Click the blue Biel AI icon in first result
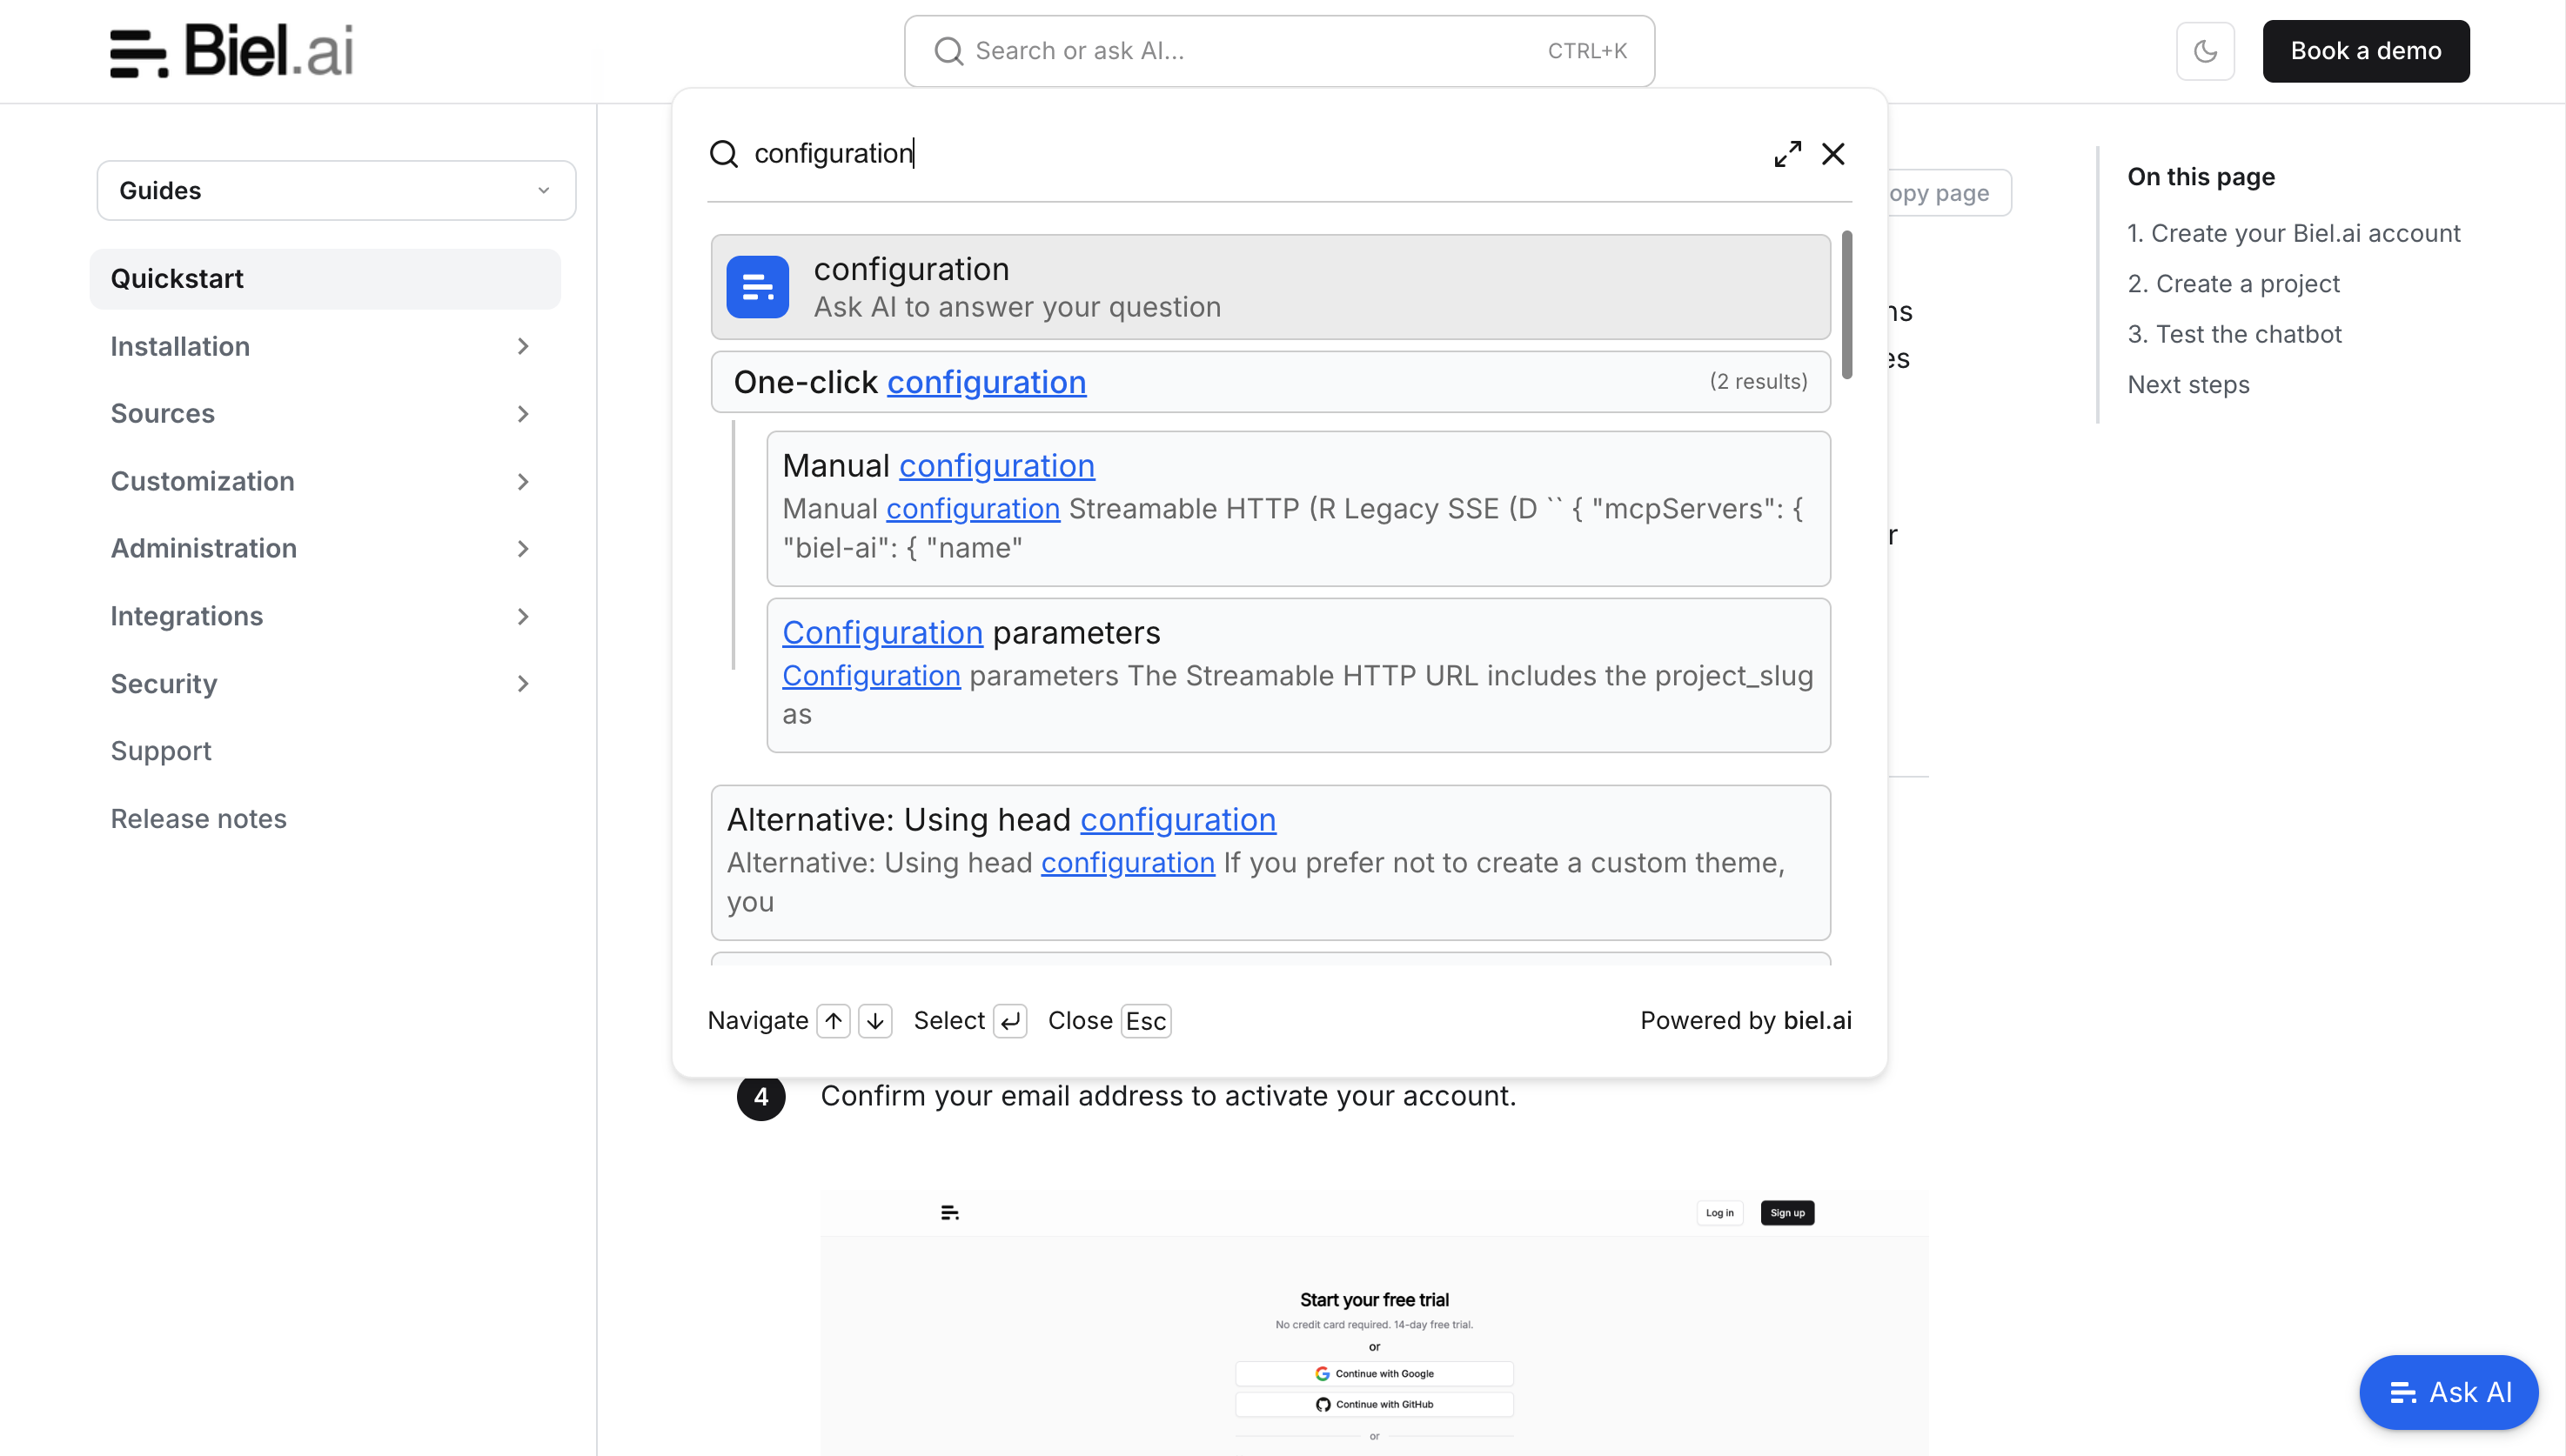Image resolution: width=2566 pixels, height=1456 pixels. [x=757, y=287]
